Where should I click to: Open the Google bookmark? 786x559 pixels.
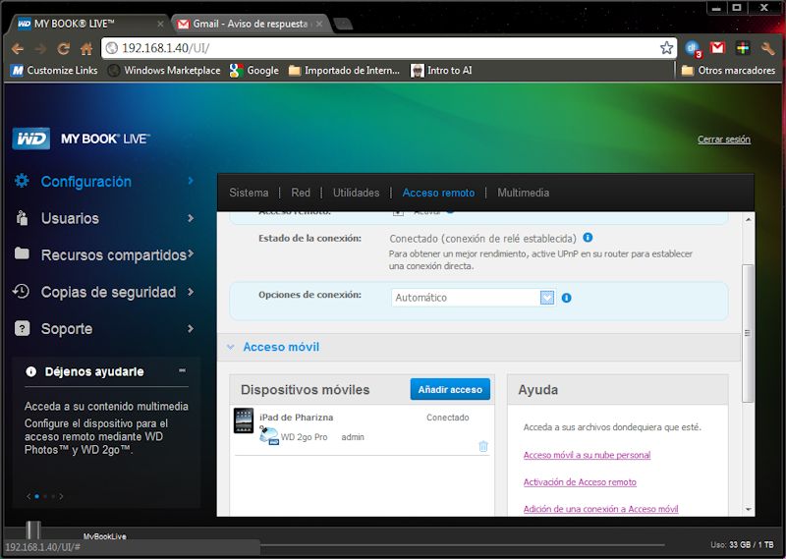click(x=254, y=70)
